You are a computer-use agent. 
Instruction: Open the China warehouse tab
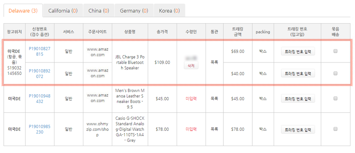point(99,10)
